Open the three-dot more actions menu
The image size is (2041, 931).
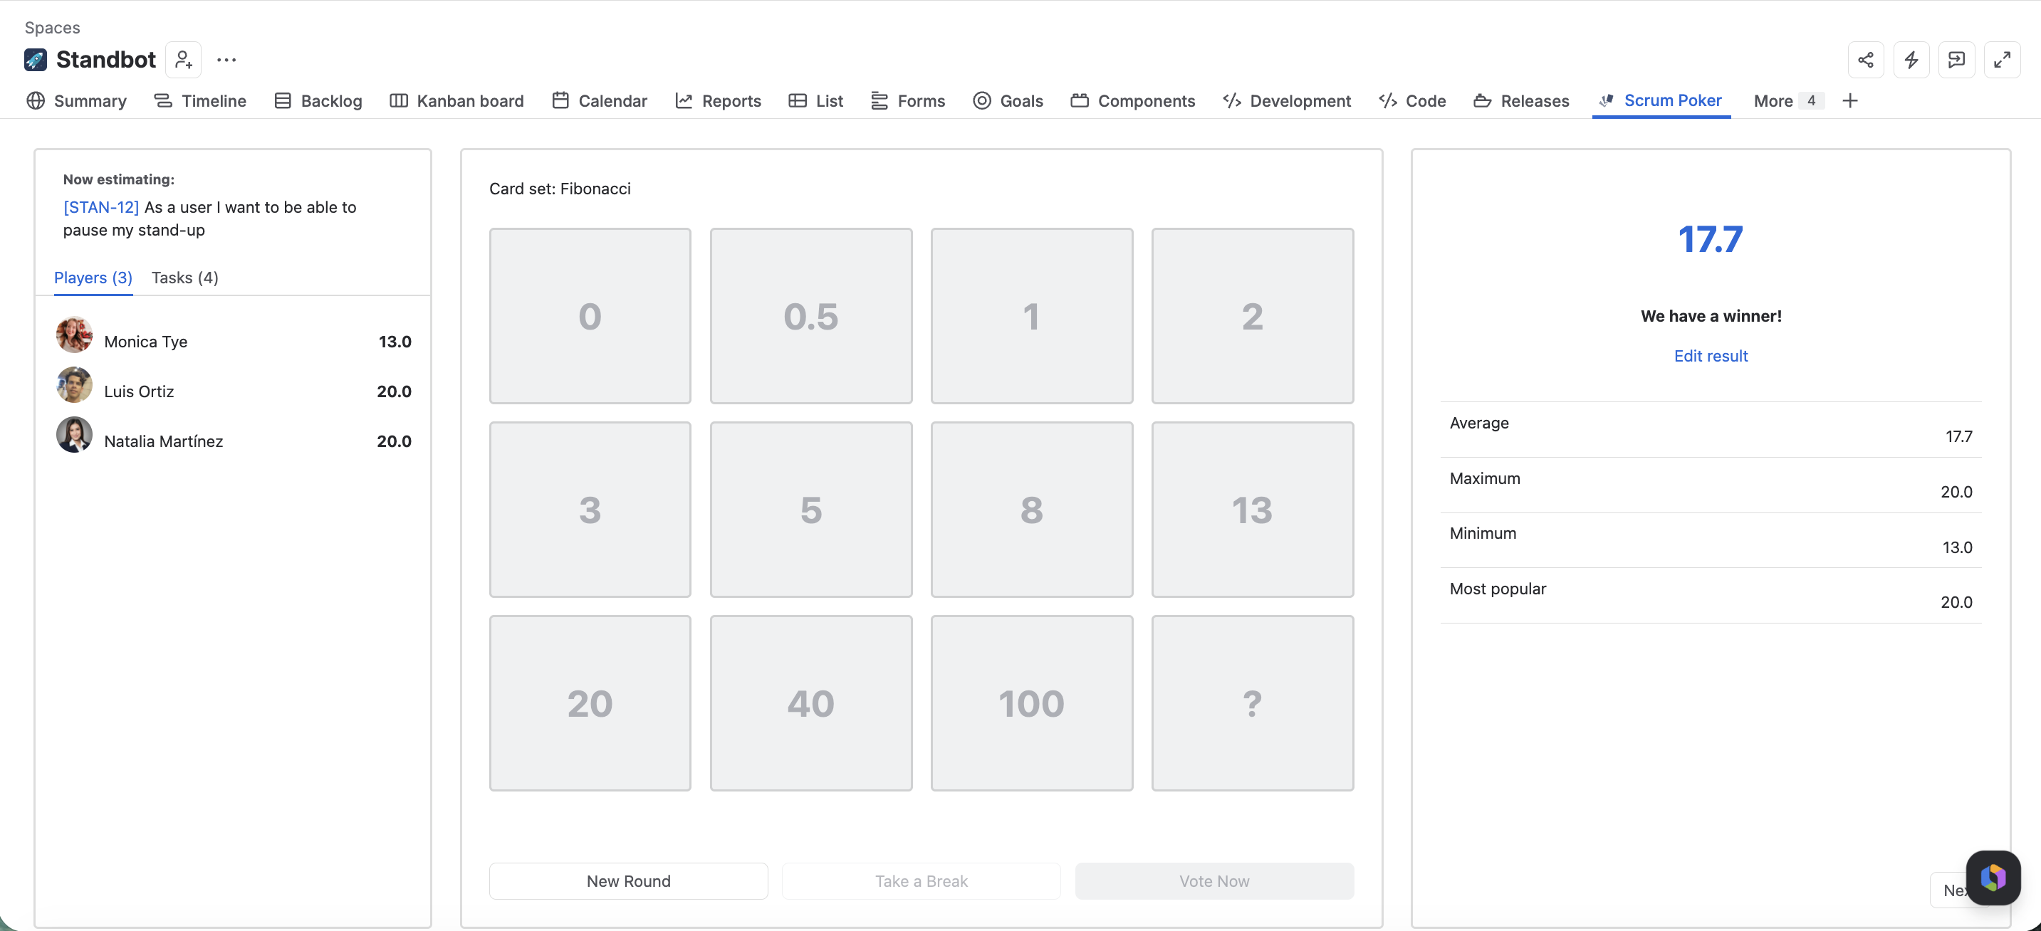point(226,59)
